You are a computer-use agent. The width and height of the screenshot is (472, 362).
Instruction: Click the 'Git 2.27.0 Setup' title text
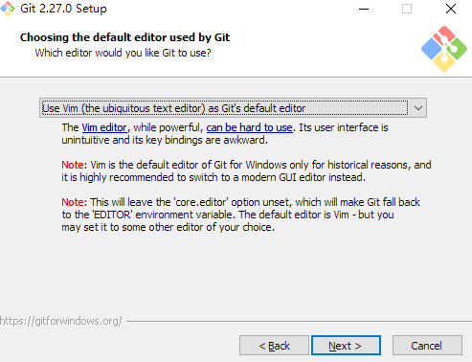click(63, 9)
